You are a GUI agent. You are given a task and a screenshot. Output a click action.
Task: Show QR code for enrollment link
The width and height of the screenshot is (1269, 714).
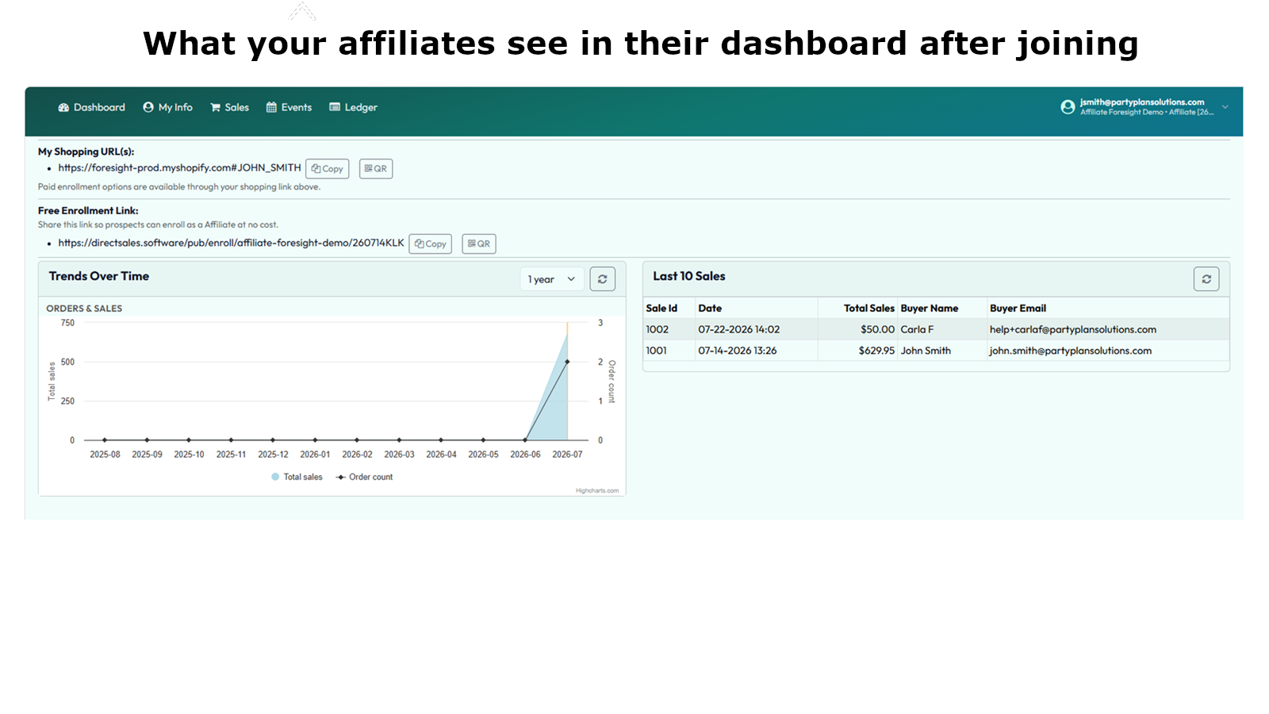point(479,244)
